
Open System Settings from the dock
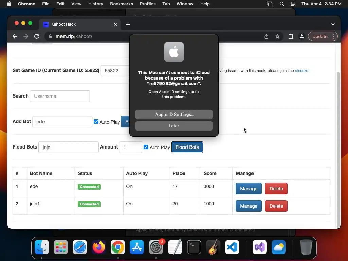(x=156, y=247)
